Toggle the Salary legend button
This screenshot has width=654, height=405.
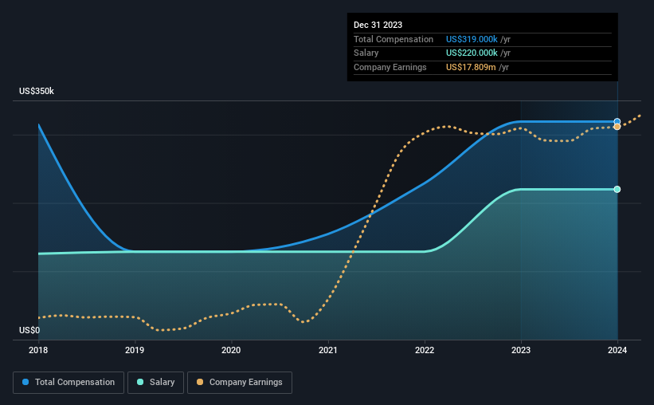(x=155, y=383)
